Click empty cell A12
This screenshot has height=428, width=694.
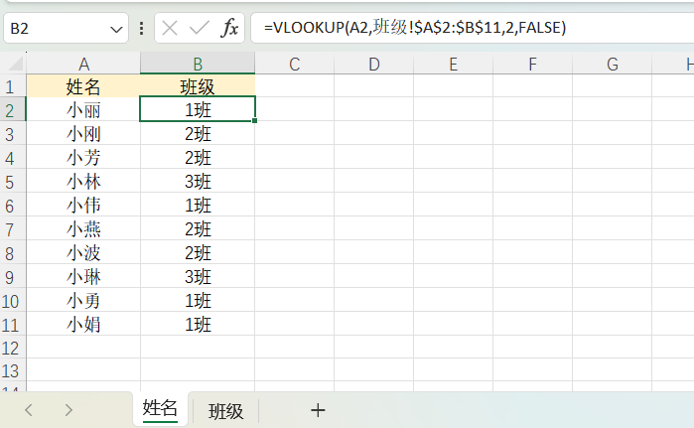click(83, 348)
